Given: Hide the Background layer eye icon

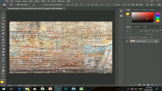Looking at the screenshot, I should 127,41.
